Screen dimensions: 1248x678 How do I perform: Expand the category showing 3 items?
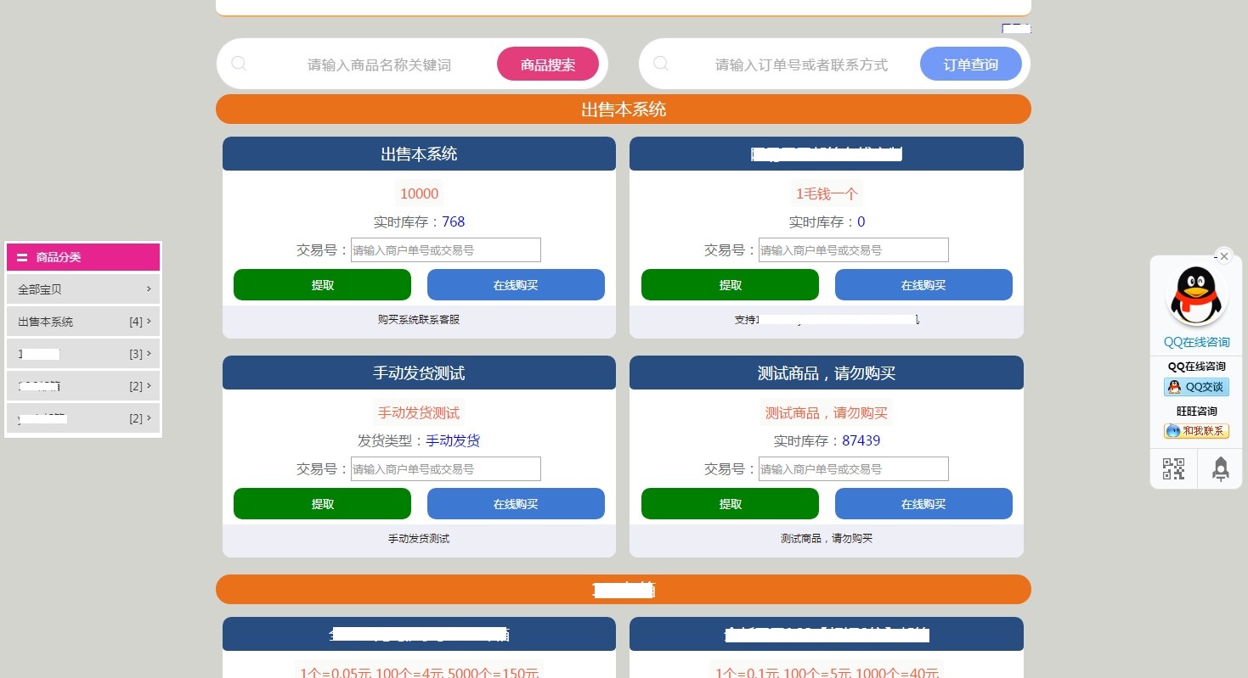[149, 354]
